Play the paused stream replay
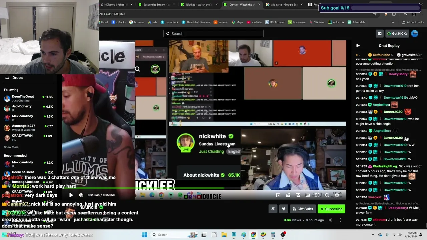Image resolution: width=427 pixels, height=240 pixels. pyautogui.click(x=71, y=195)
